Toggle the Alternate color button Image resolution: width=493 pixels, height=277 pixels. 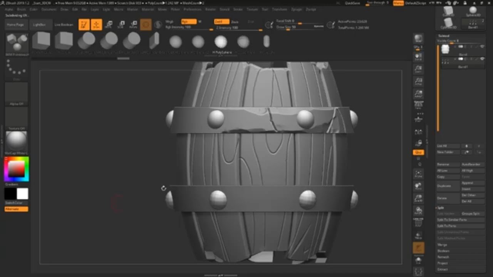(17, 209)
